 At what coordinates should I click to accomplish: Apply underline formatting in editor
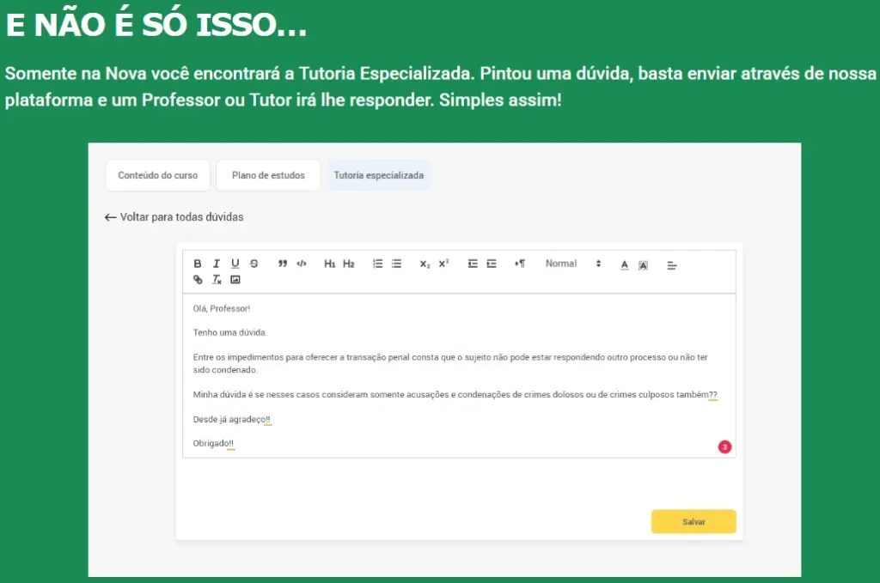(x=235, y=264)
